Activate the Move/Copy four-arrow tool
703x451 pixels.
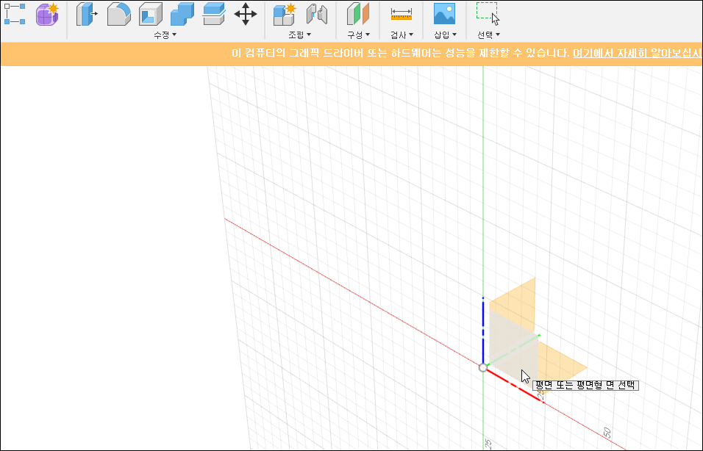click(x=246, y=14)
